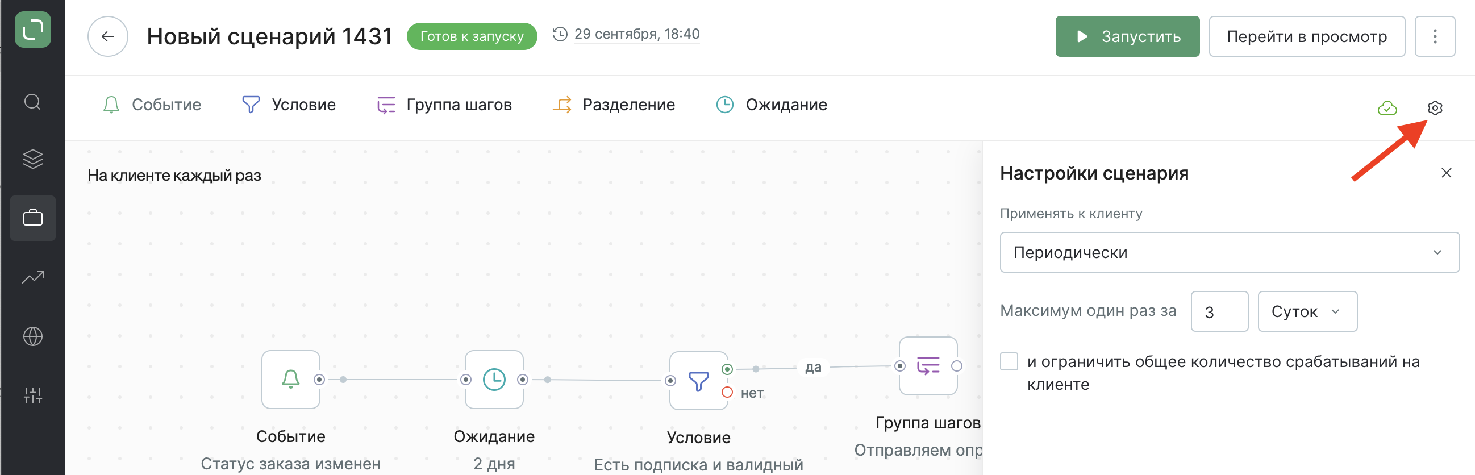Click the history clock icon beside the date
The width and height of the screenshot is (1475, 475).
coord(560,34)
